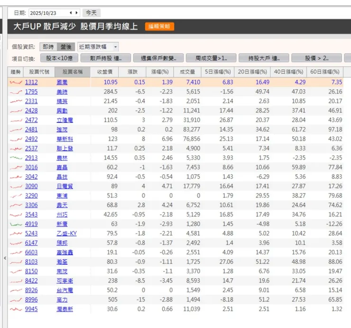This screenshot has height=328, width=351.
Task: Select the 周成交量>1.. filter tab
Action: [x=211, y=58]
